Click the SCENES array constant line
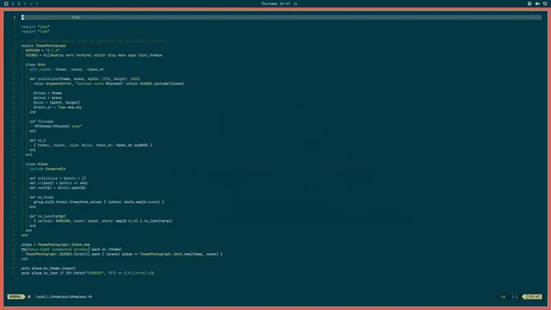The width and height of the screenshot is (551, 310). pos(94,55)
